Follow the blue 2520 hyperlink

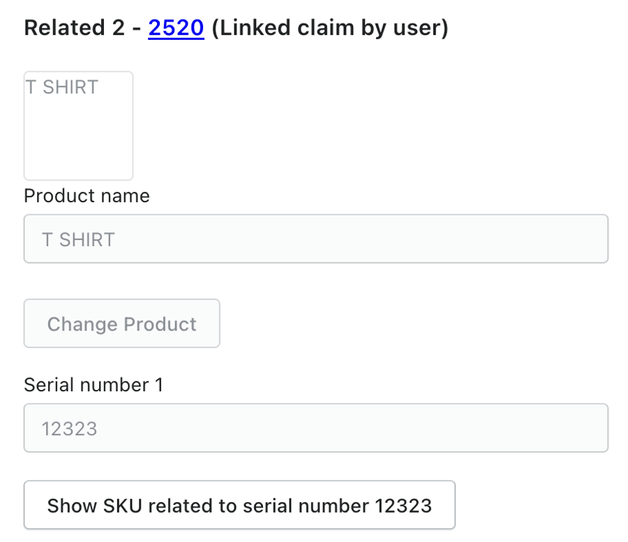pyautogui.click(x=176, y=28)
